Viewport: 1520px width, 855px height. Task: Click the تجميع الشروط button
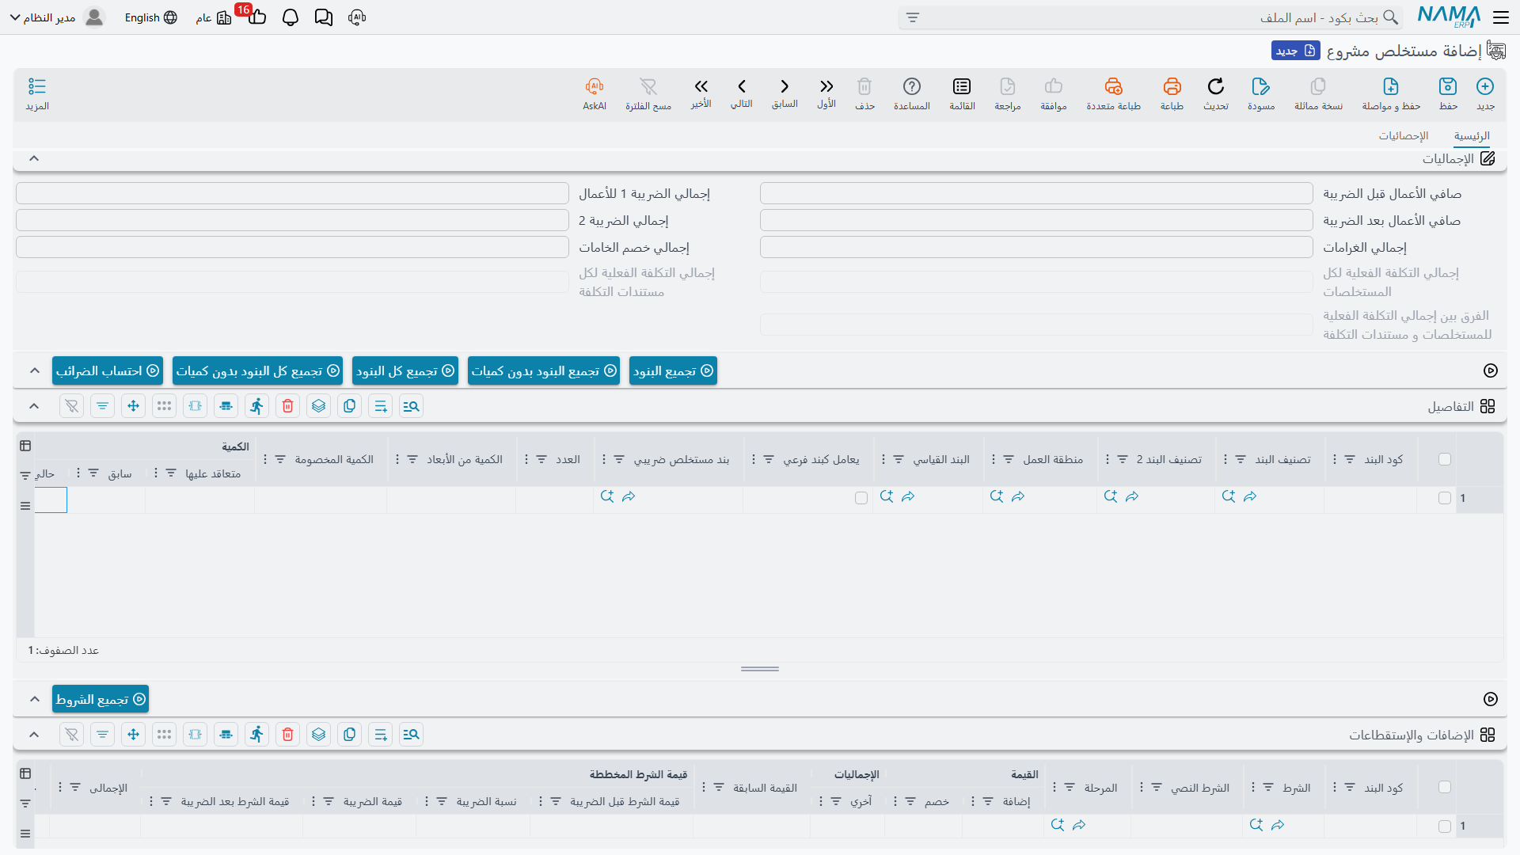pyautogui.click(x=101, y=699)
